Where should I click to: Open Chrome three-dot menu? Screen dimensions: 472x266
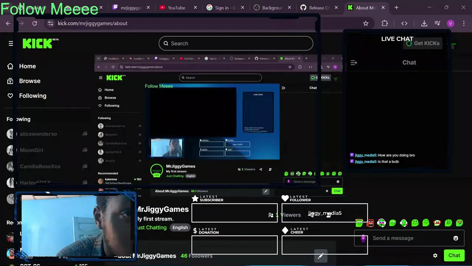coord(464,23)
